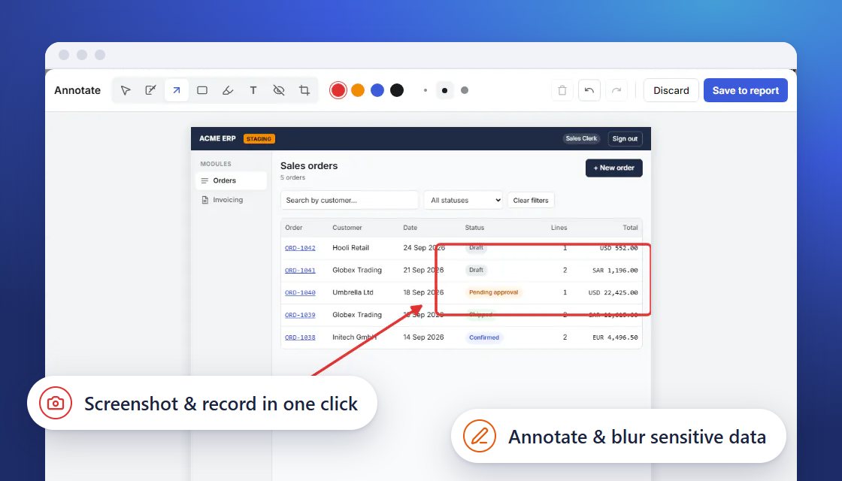Select the pointer selection tool
Viewport: 842px width, 481px height.
[x=125, y=90]
